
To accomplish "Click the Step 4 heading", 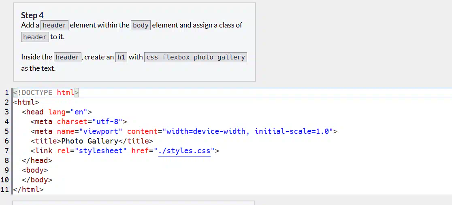I will click(x=32, y=15).
